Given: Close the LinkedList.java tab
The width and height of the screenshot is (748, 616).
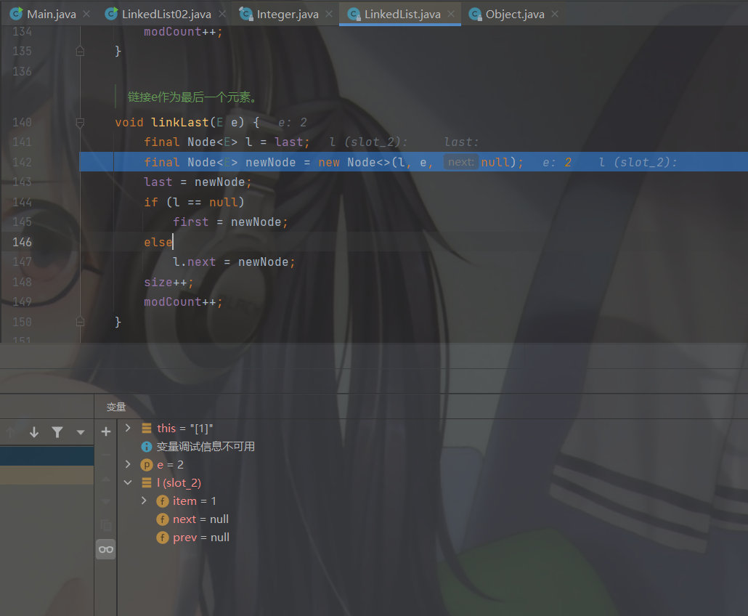Looking at the screenshot, I should pyautogui.click(x=451, y=14).
